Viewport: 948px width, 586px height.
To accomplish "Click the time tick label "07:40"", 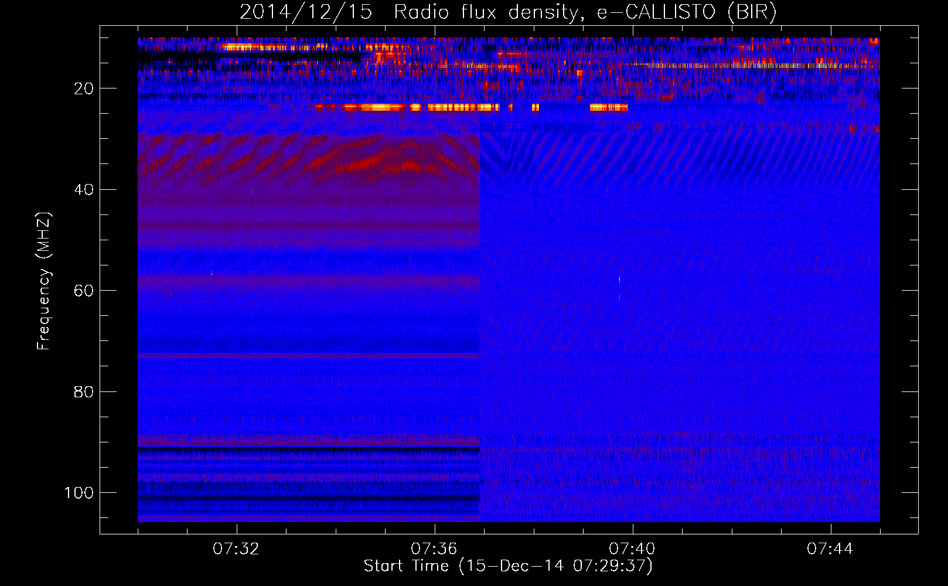I will [x=632, y=549].
